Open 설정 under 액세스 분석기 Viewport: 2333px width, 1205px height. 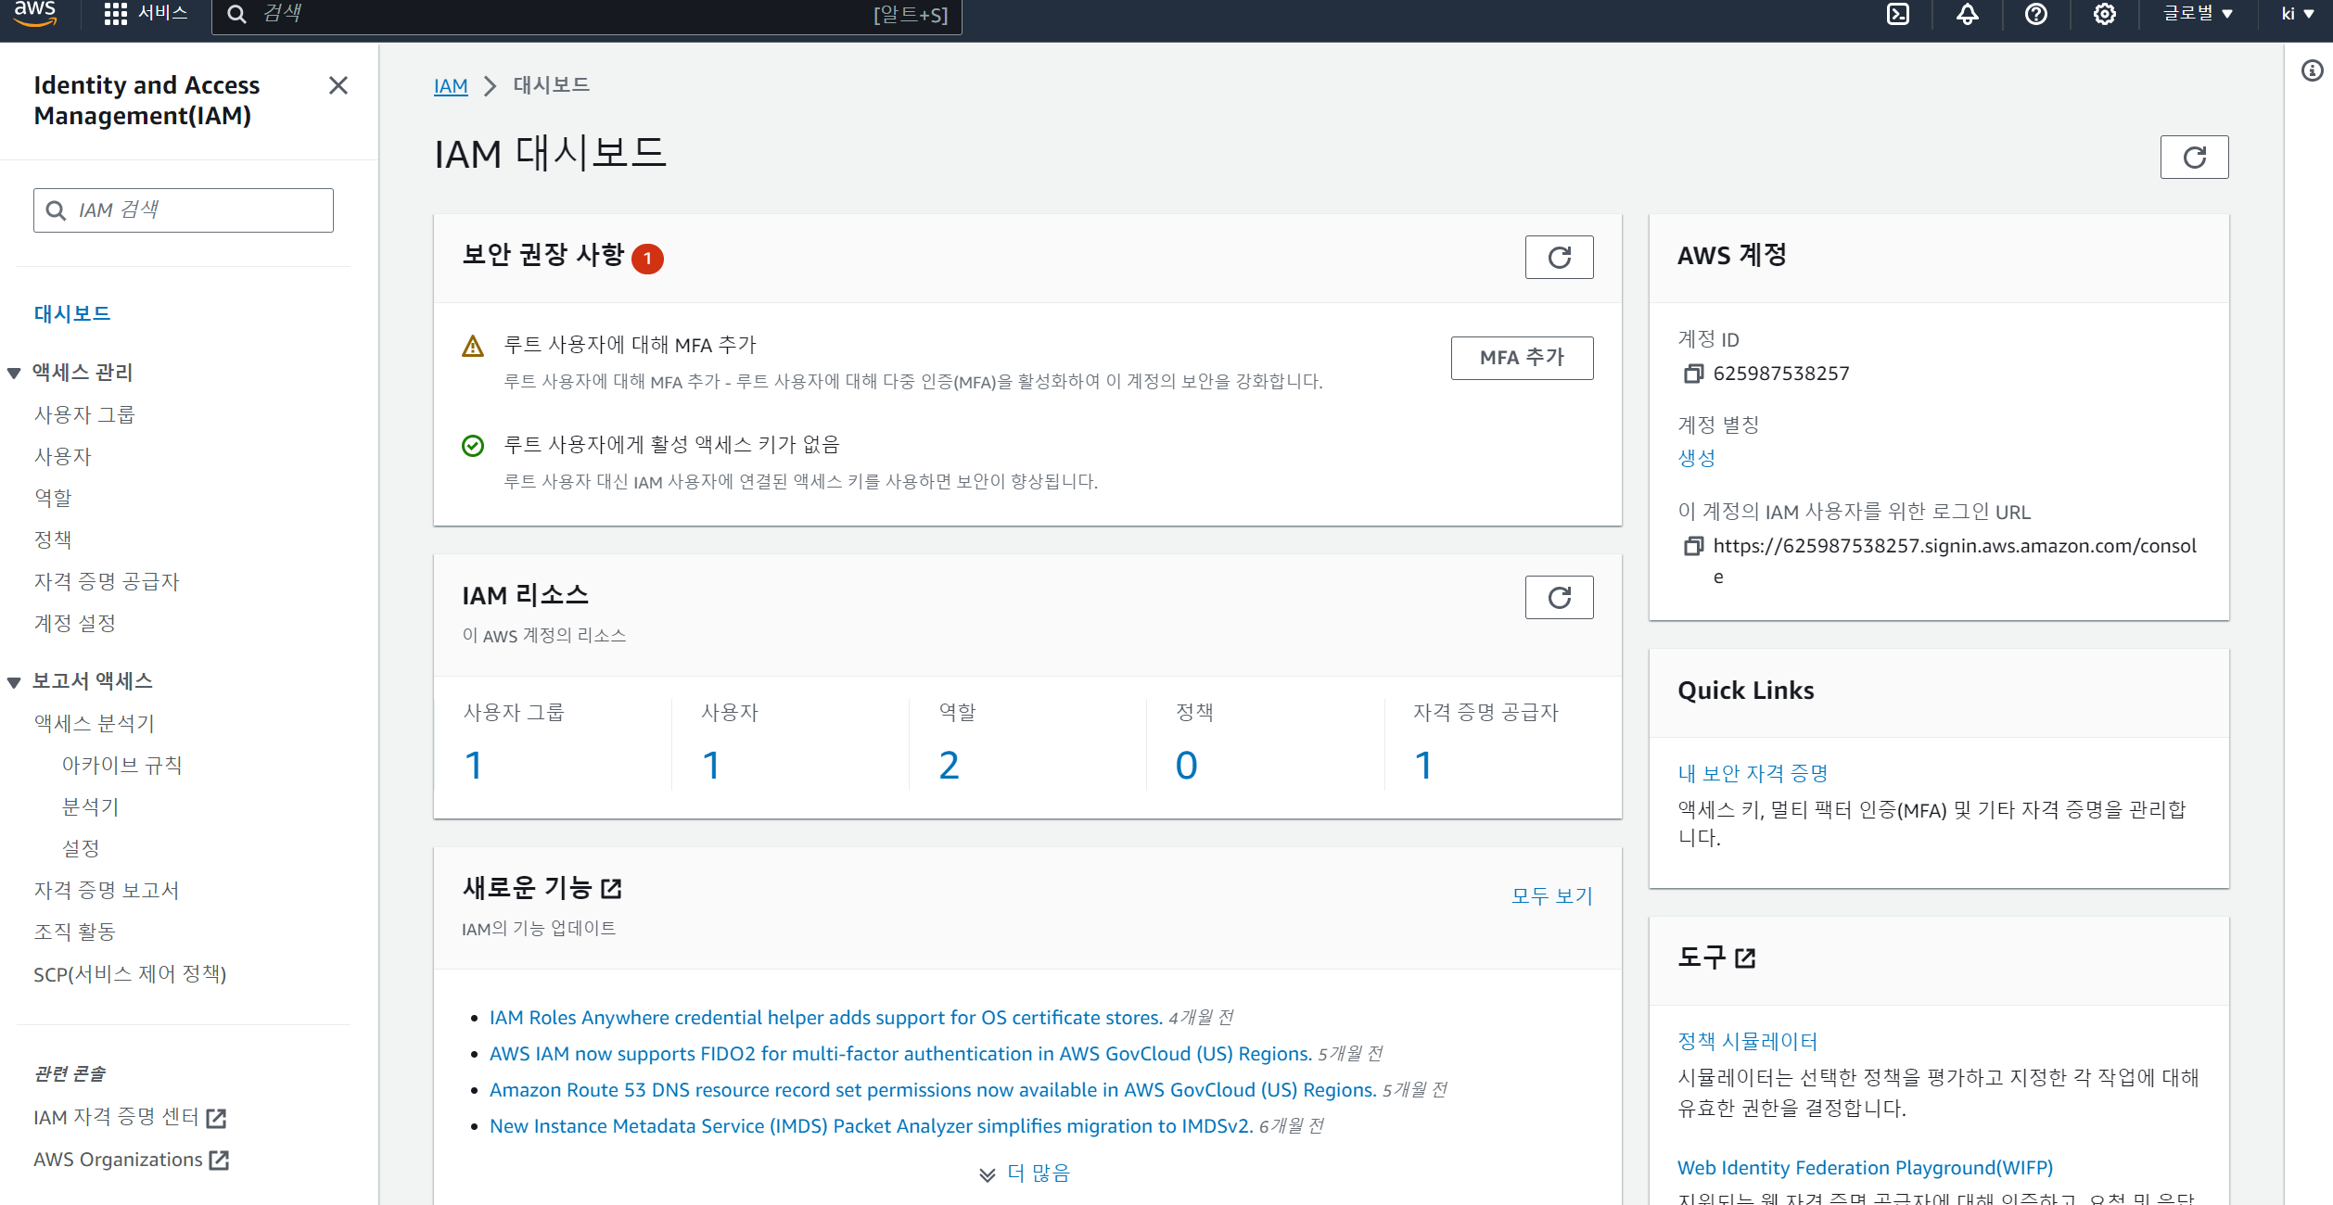81,849
